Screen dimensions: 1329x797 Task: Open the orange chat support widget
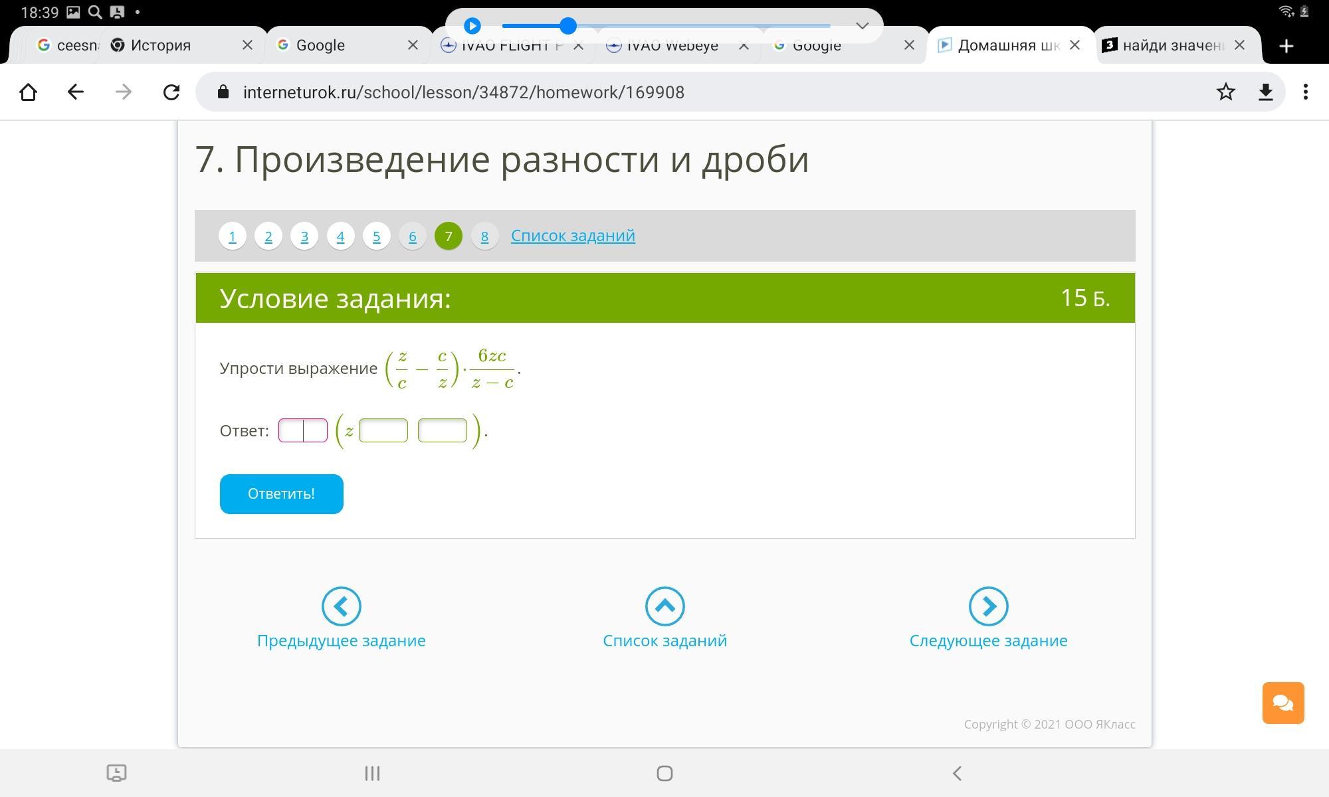tap(1282, 703)
